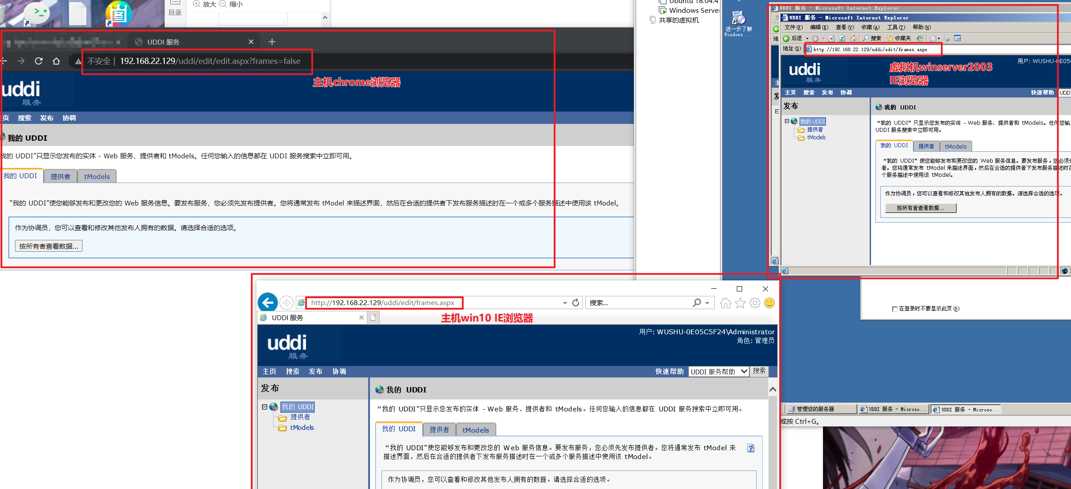Click the 收藏夹 star icon in IE2003 toolbar
Image resolution: width=1071 pixels, height=489 pixels.
click(890, 38)
